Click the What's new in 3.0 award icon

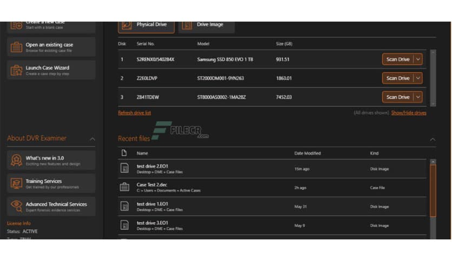click(16, 160)
